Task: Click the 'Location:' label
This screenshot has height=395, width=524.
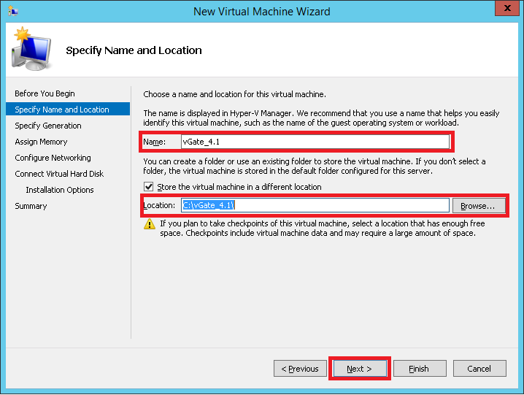Action: coord(159,205)
